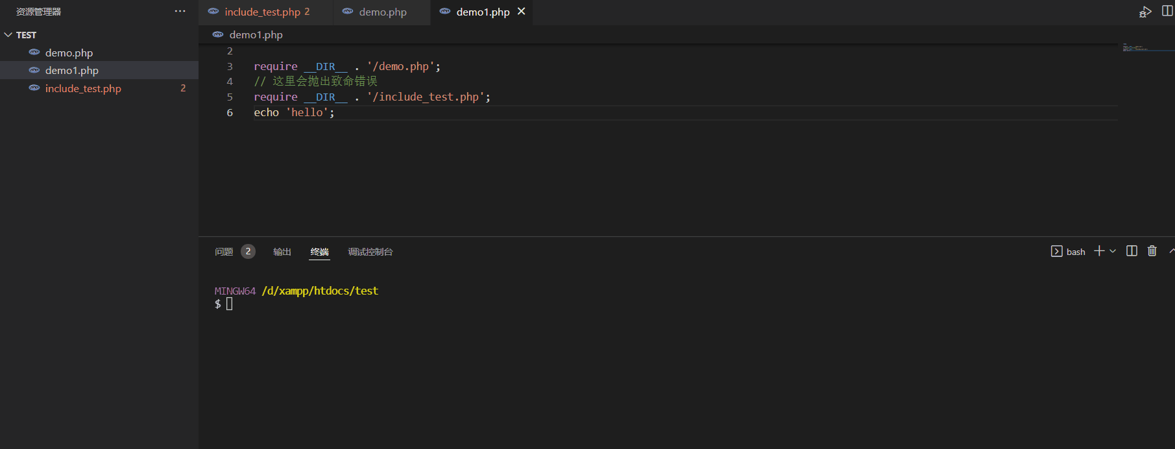Switch to demo.php editor tab
This screenshot has height=449, width=1175.
click(x=382, y=12)
